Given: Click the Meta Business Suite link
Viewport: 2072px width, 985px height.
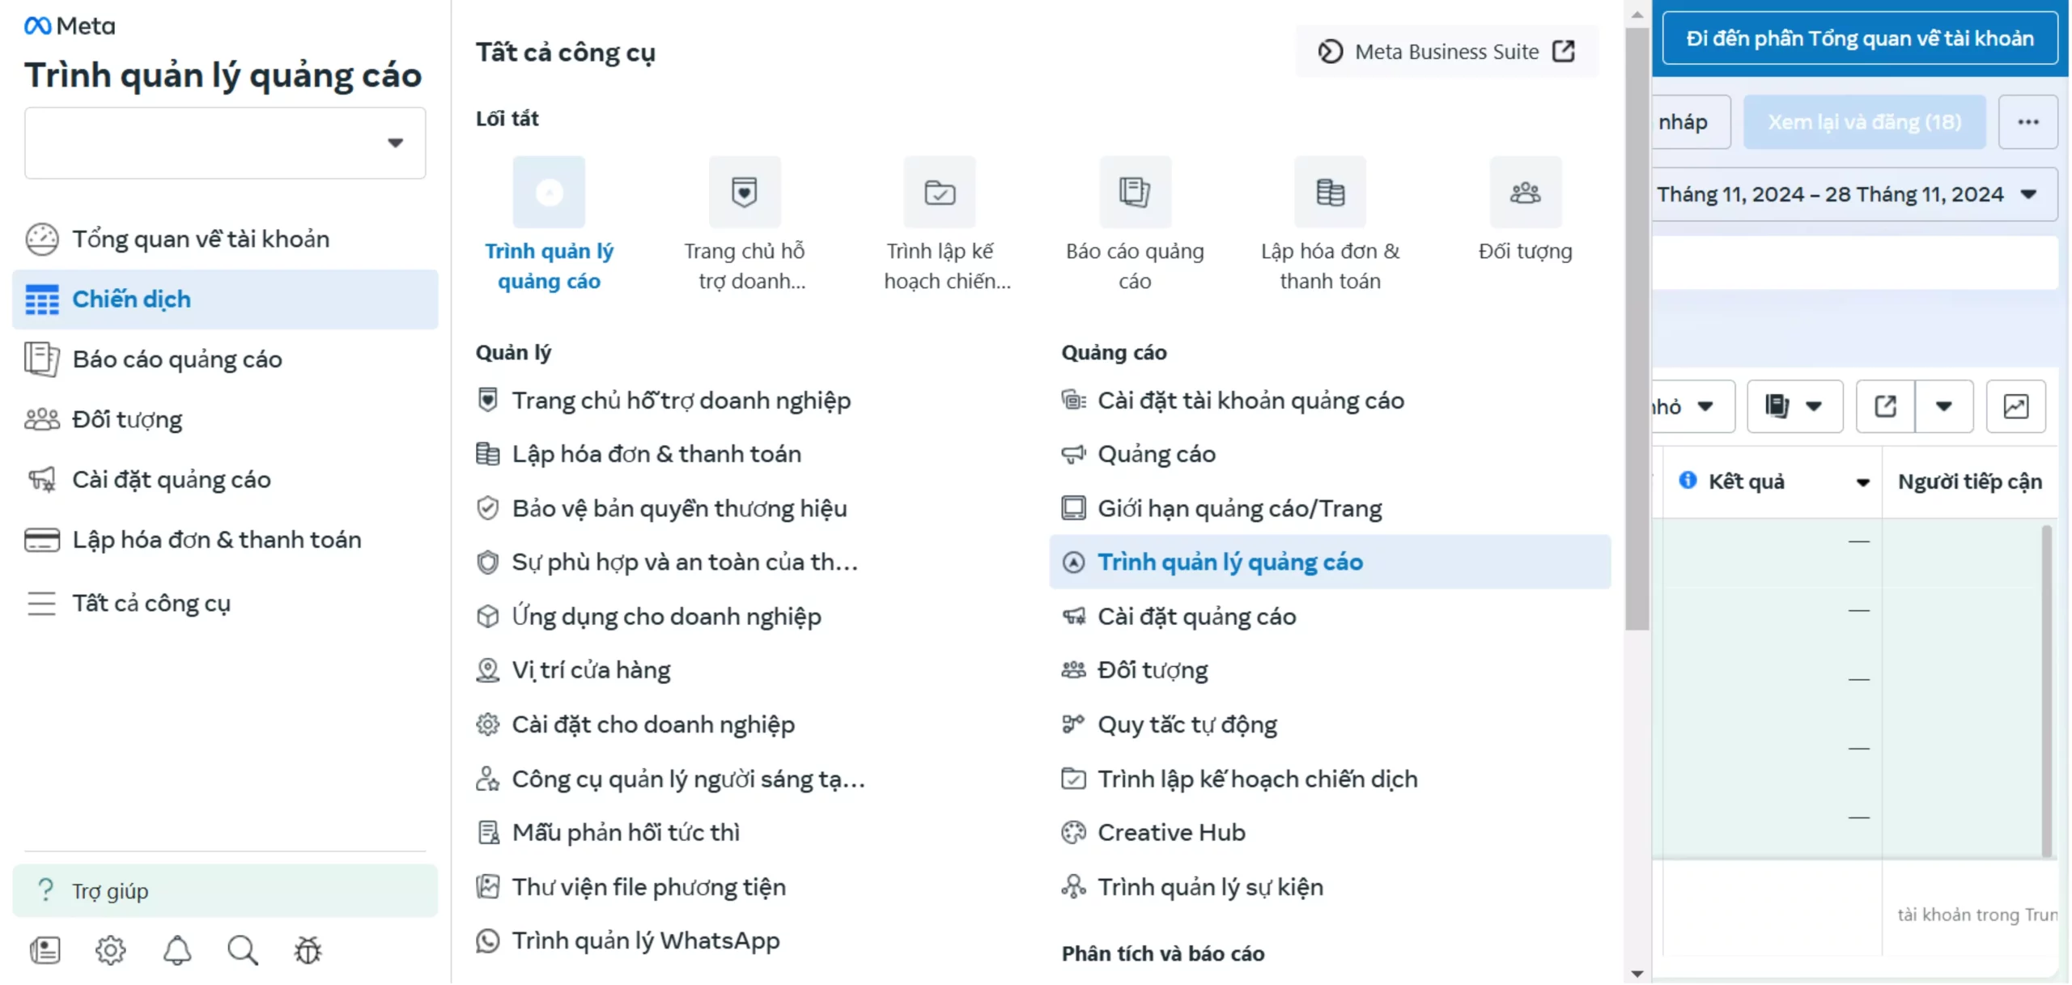Looking at the screenshot, I should [1446, 52].
